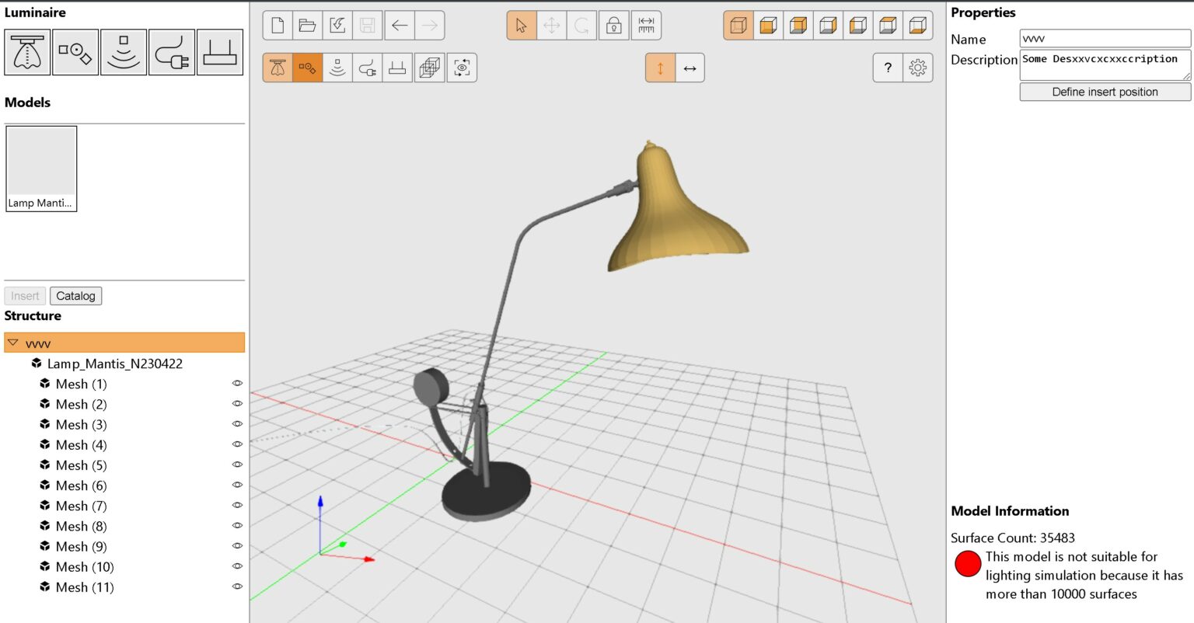
Task: Click the Define insert position button
Action: tap(1105, 92)
